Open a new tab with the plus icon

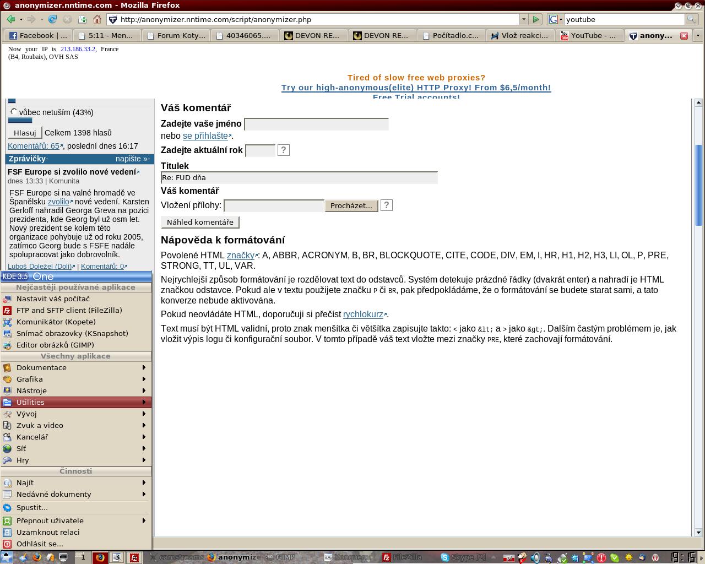(83, 19)
